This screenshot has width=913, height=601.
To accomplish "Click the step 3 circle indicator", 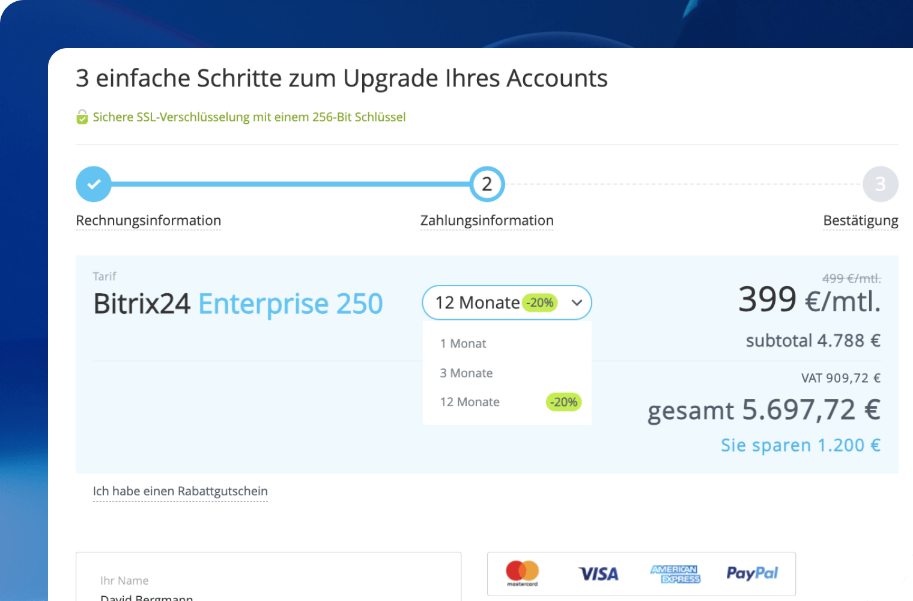I will [x=880, y=184].
